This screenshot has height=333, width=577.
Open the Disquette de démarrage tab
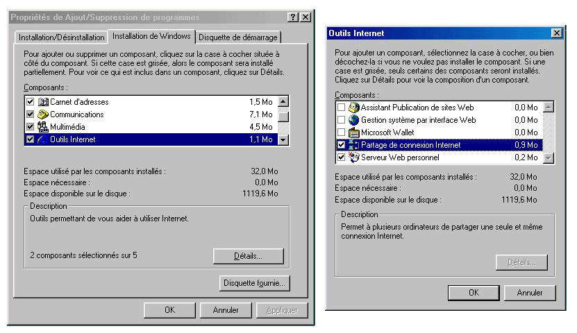tap(238, 37)
